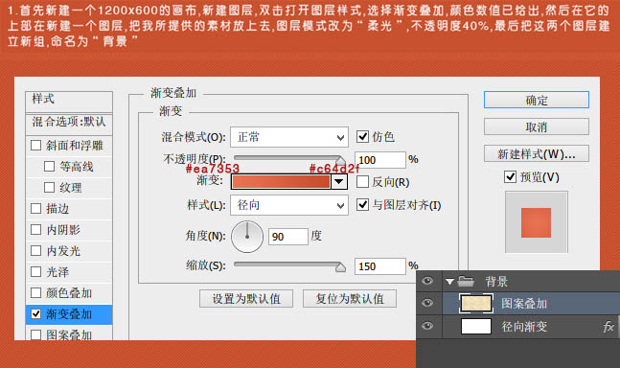Image resolution: width=620 pixels, height=368 pixels.
Task: Open the 混合模式 dropdown
Action: tap(289, 137)
